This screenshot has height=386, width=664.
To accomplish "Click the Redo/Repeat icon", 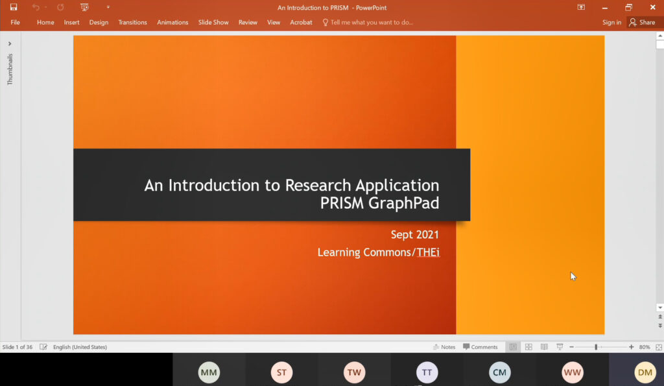I will pyautogui.click(x=60, y=7).
